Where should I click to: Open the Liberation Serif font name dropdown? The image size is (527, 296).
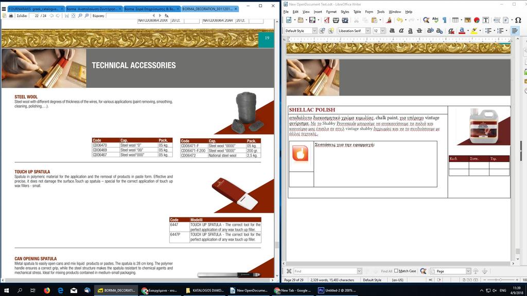pyautogui.click(x=367, y=31)
